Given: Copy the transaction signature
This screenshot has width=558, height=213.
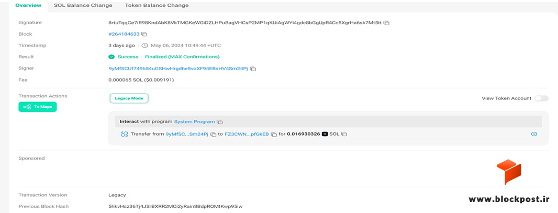Looking at the screenshot, I should [x=386, y=23].
